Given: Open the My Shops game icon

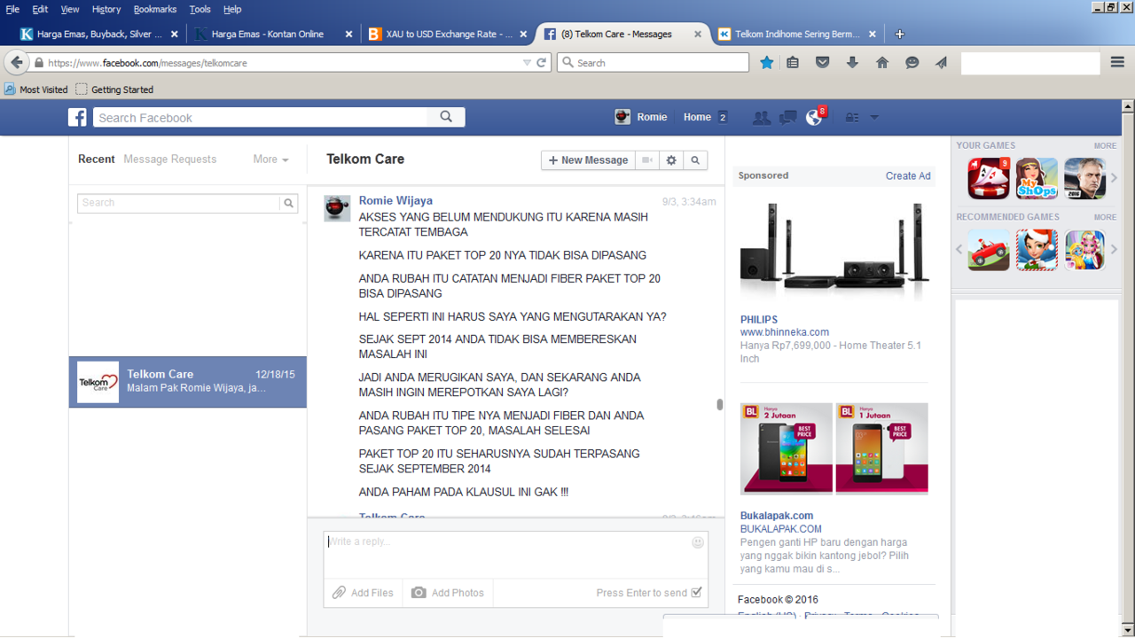Looking at the screenshot, I should tap(1037, 178).
